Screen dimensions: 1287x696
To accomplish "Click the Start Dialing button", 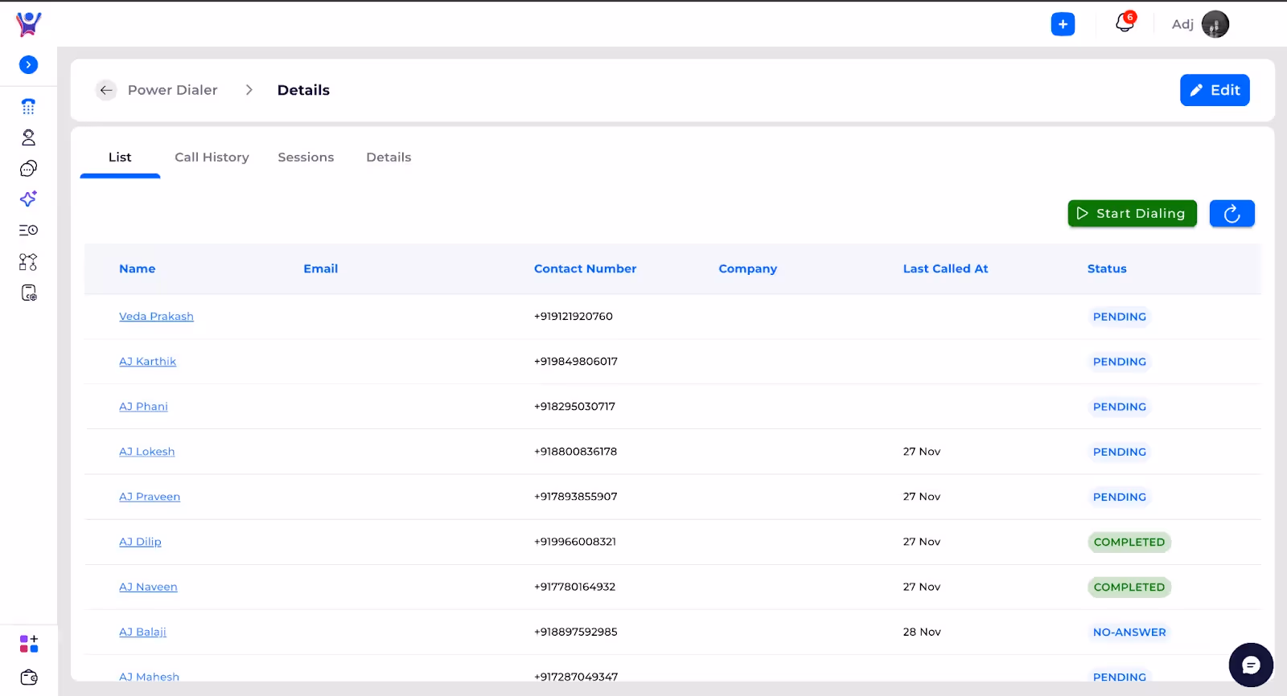I will [x=1132, y=214].
